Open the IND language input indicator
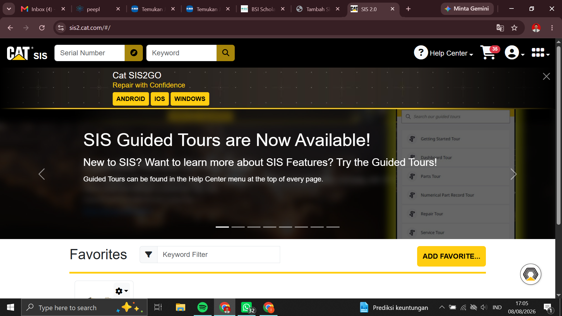 point(497,307)
